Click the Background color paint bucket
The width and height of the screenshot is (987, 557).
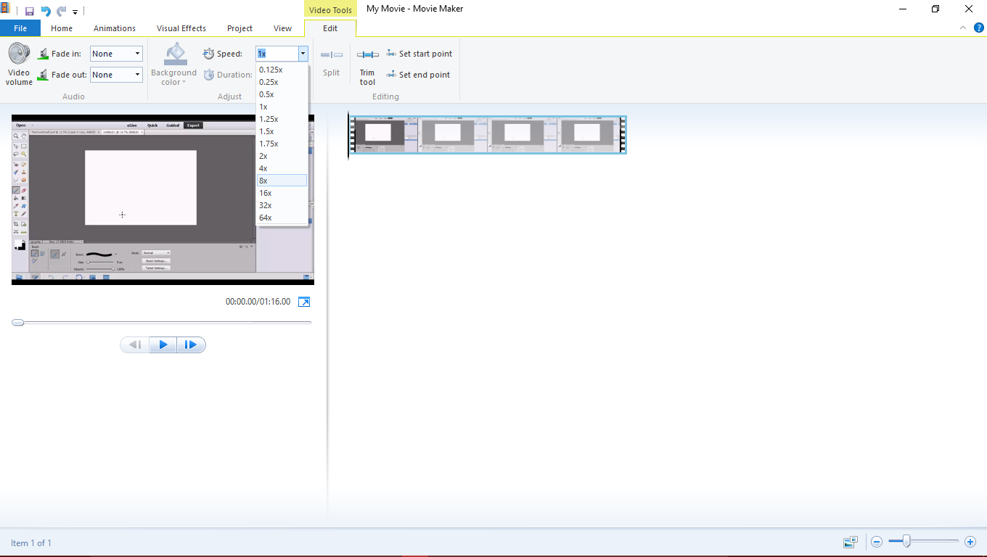click(176, 54)
